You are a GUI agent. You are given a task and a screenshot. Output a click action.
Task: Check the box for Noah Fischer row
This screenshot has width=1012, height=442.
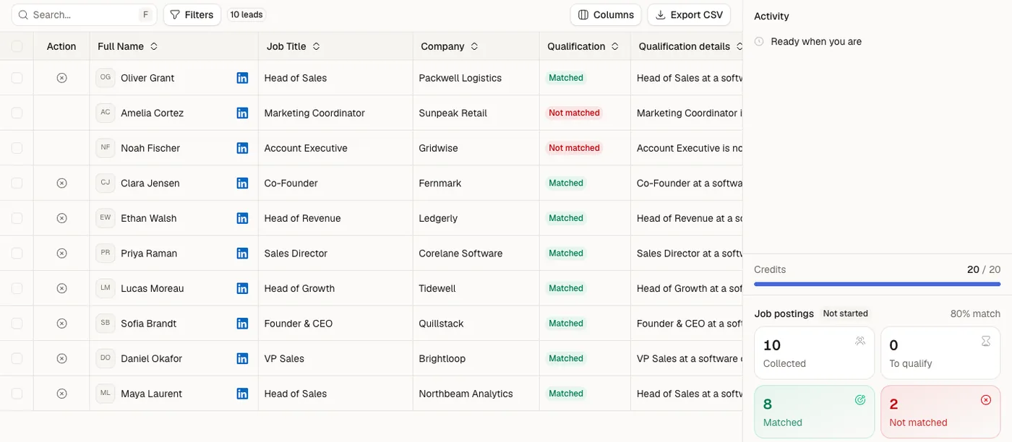17,148
